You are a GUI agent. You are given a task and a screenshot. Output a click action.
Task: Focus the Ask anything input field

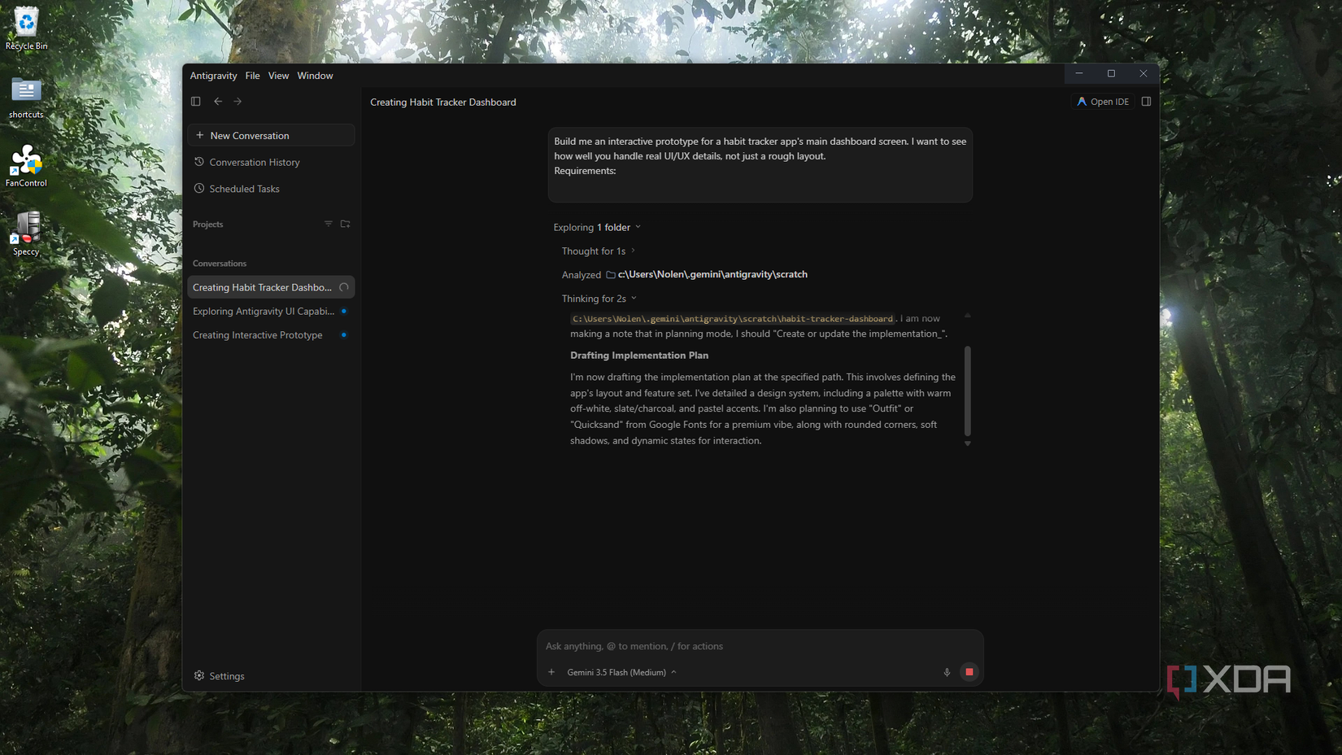click(760, 646)
